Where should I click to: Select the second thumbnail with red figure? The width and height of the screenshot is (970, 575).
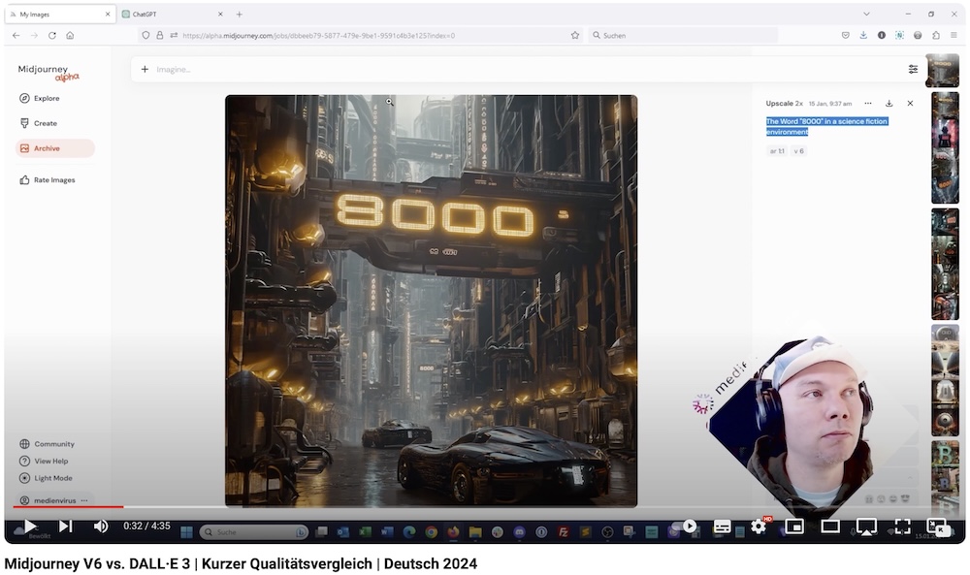(x=945, y=147)
